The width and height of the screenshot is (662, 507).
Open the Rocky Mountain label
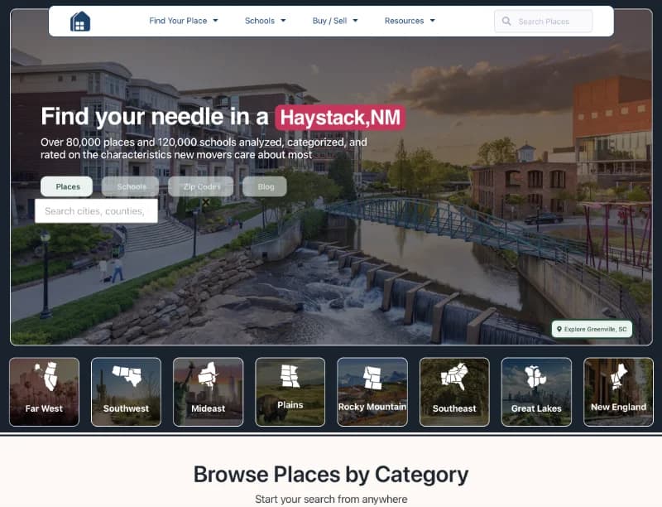[x=372, y=407]
